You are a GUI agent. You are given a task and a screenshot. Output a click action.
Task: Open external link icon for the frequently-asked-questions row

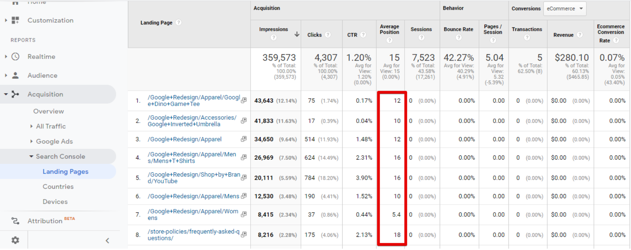tap(244, 234)
